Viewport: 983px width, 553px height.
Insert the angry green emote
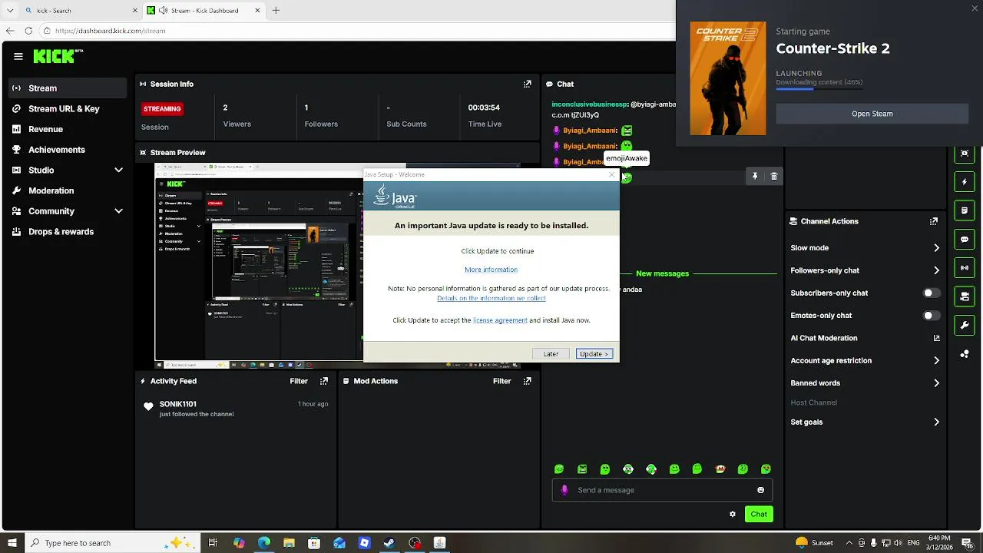582,469
